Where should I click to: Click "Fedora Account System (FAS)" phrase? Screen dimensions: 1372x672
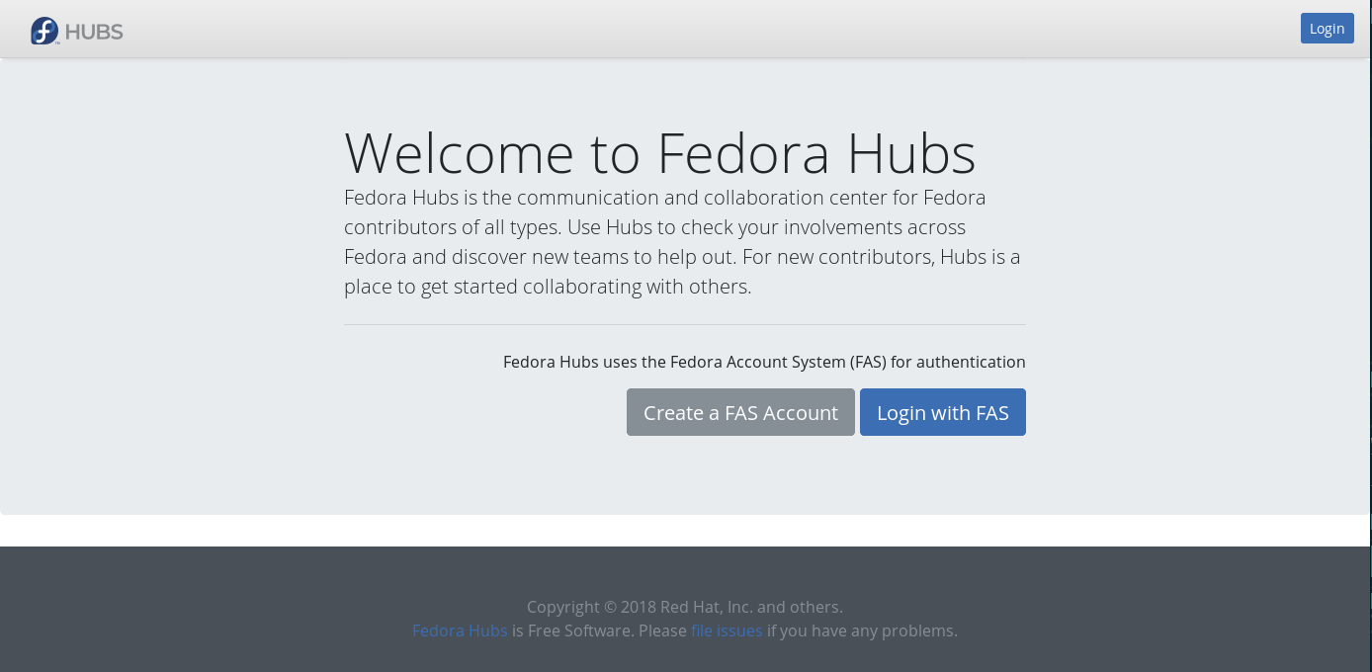pyautogui.click(x=778, y=362)
